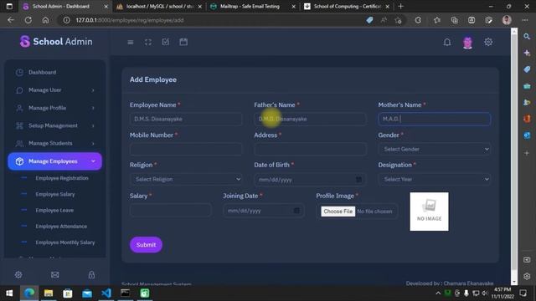Open Employee Salary submenu item
Image resolution: width=536 pixels, height=301 pixels.
(x=55, y=194)
